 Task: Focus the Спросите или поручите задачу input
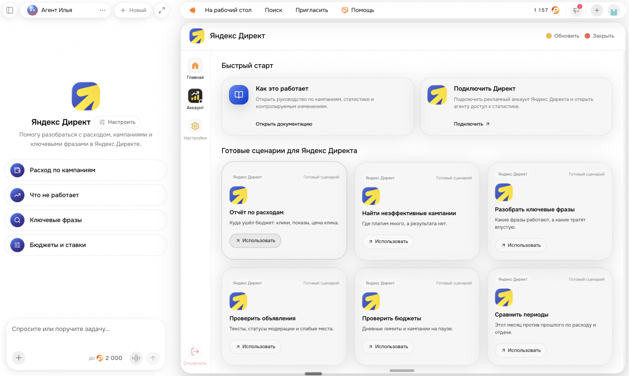click(x=86, y=329)
